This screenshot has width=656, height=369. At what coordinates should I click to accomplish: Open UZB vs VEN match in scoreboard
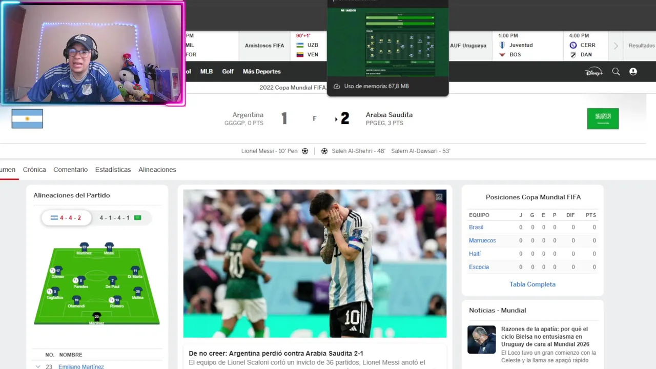coord(308,46)
